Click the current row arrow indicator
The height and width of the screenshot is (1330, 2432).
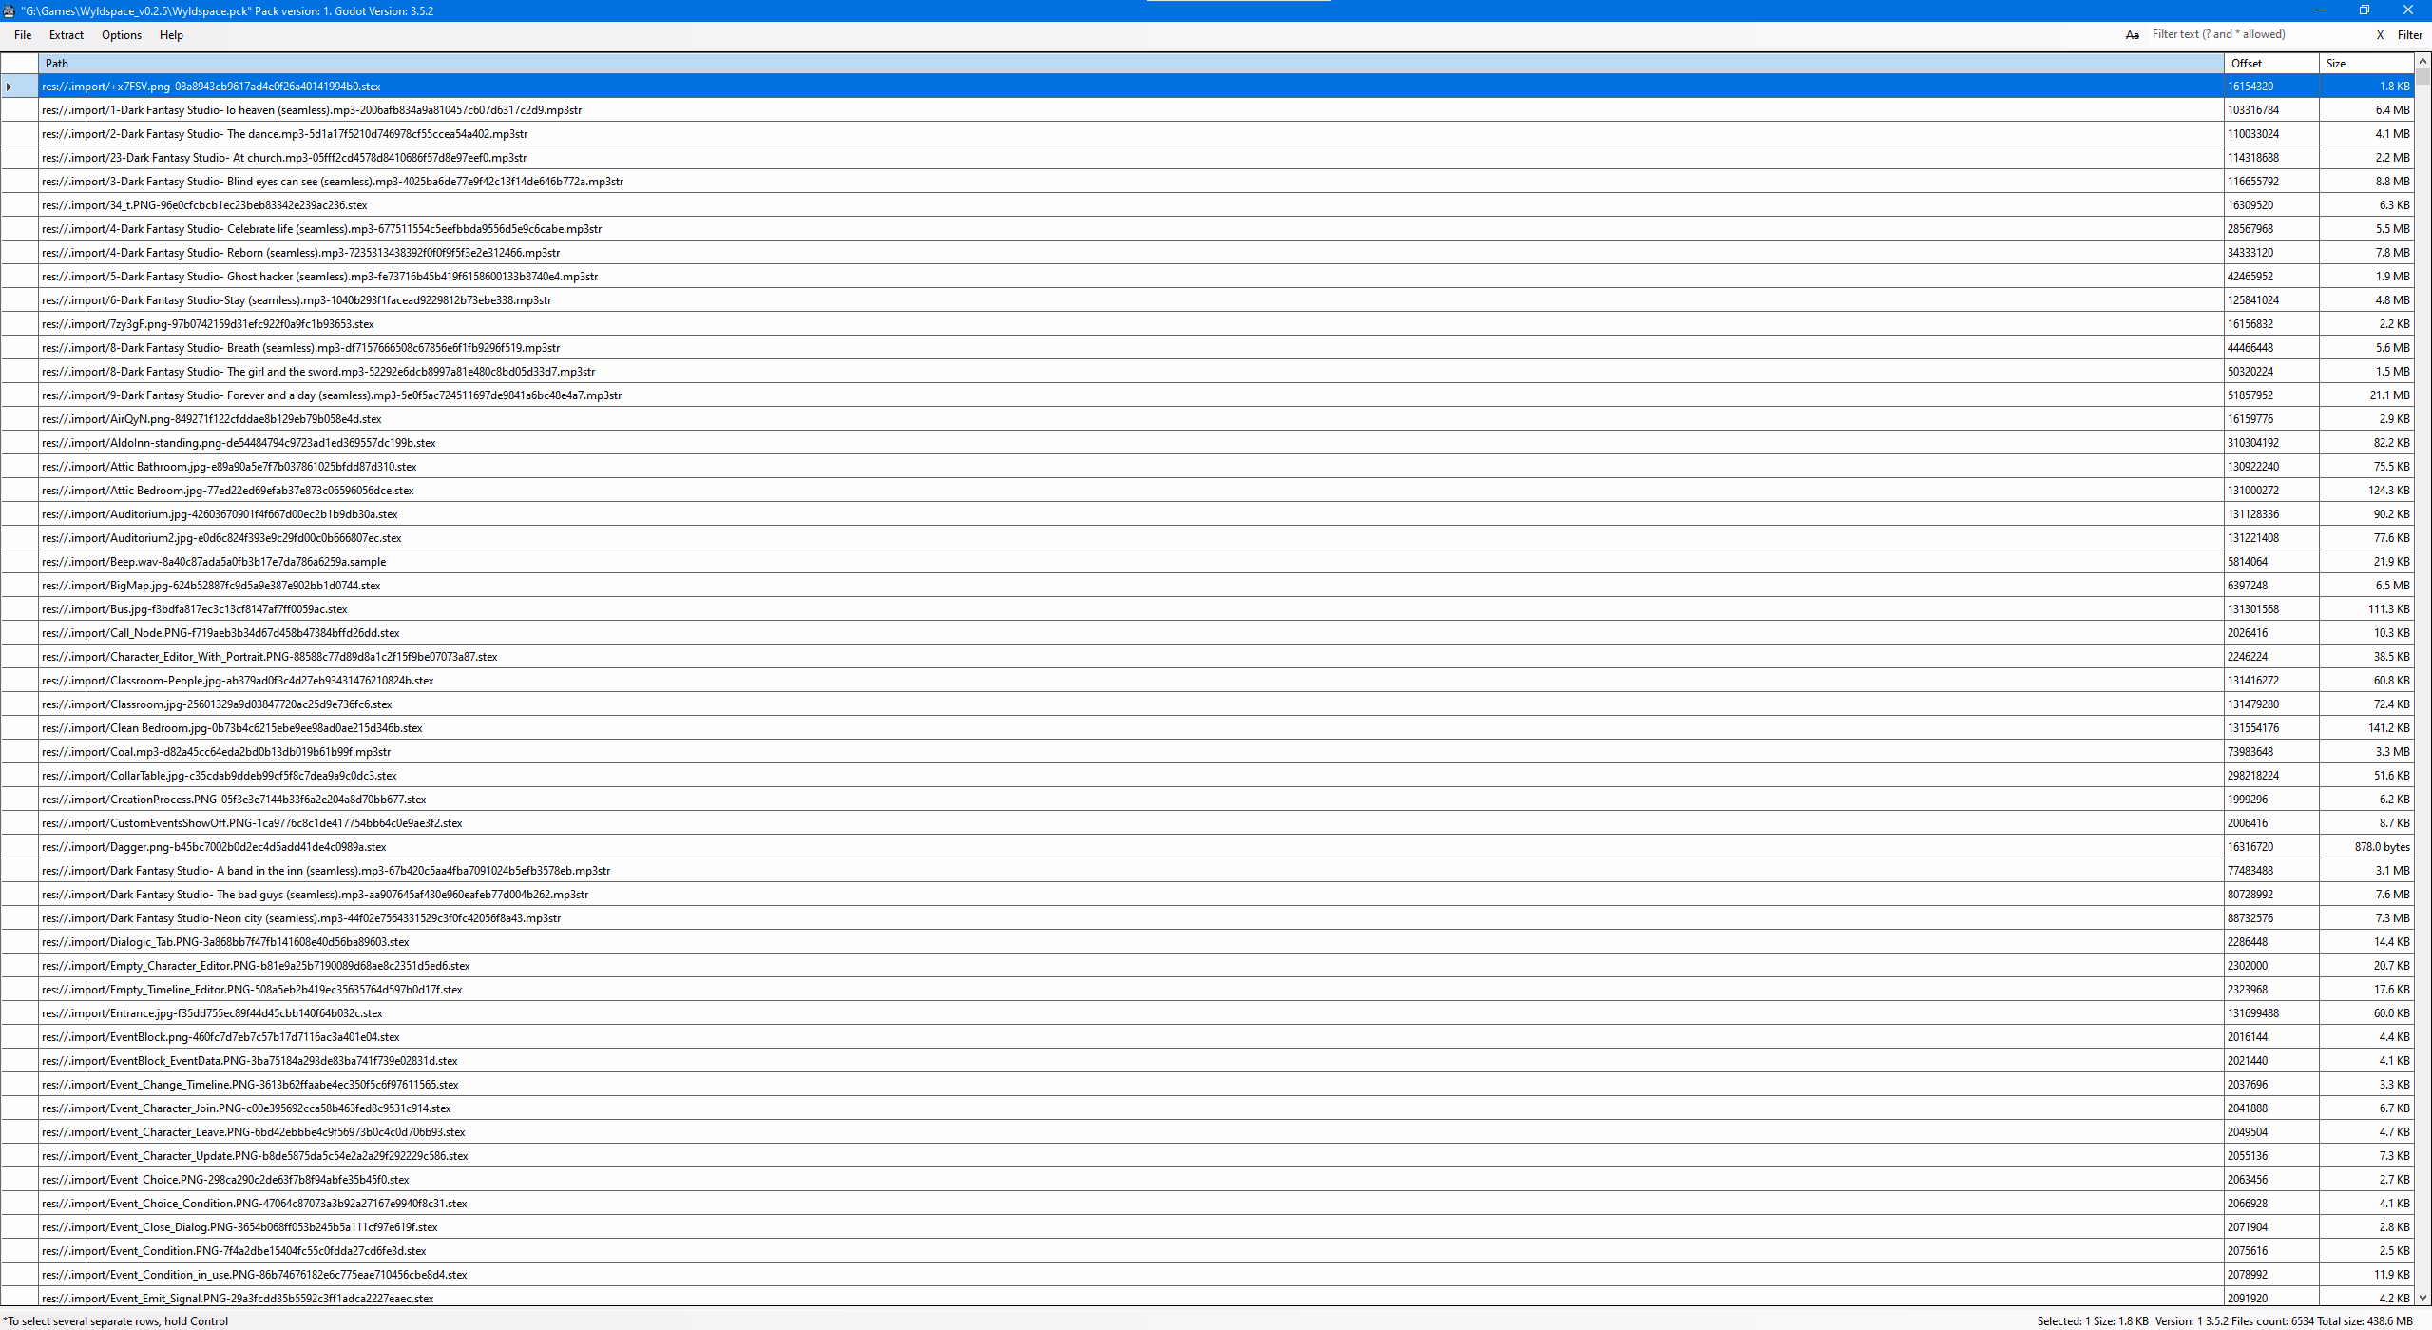coord(10,87)
